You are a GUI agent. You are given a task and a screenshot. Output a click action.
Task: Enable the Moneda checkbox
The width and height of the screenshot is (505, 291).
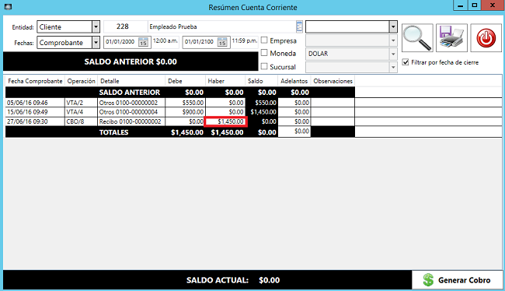pyautogui.click(x=264, y=53)
